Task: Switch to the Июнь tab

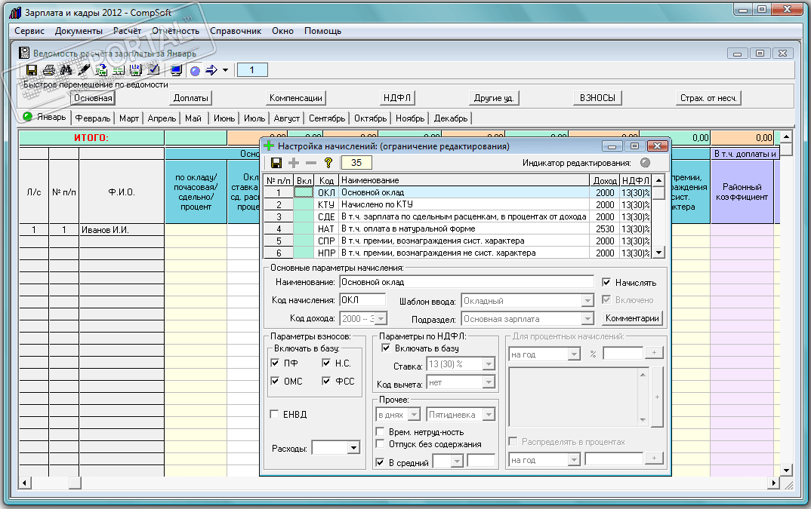Action: [224, 118]
